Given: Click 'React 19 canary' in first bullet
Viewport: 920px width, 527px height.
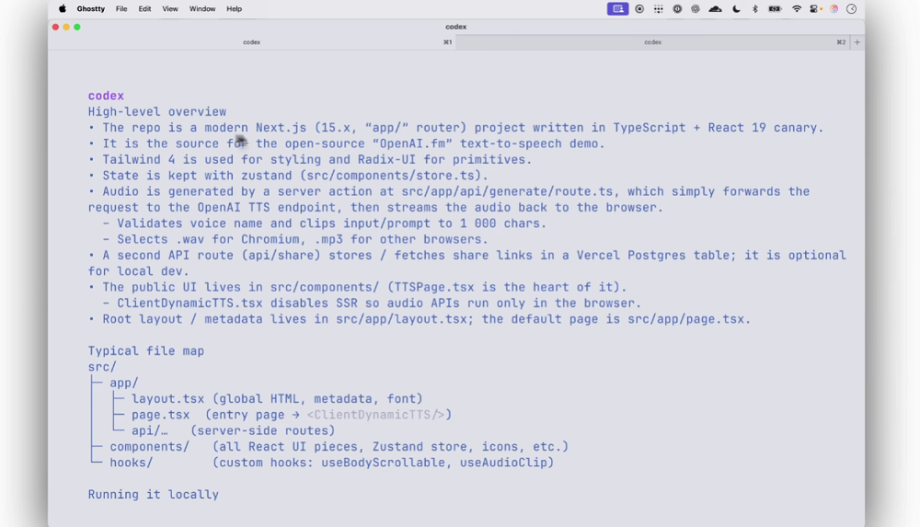Looking at the screenshot, I should pos(762,128).
